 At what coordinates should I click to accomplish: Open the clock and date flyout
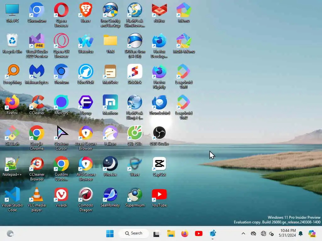pyautogui.click(x=287, y=233)
